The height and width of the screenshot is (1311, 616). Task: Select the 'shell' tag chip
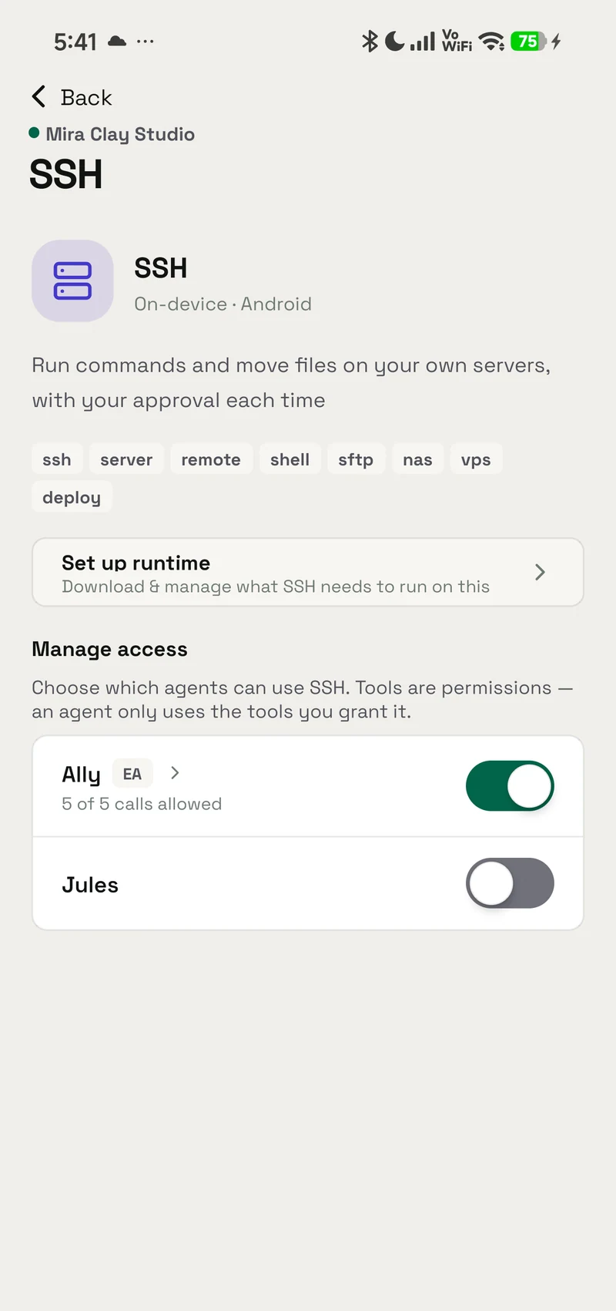click(x=290, y=459)
